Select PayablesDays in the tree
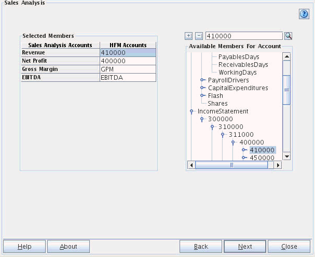Viewport: 315px width, 257px height. tap(239, 57)
